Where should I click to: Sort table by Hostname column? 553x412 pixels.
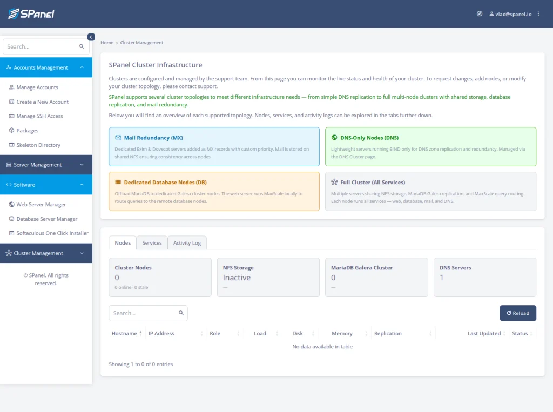(126, 333)
